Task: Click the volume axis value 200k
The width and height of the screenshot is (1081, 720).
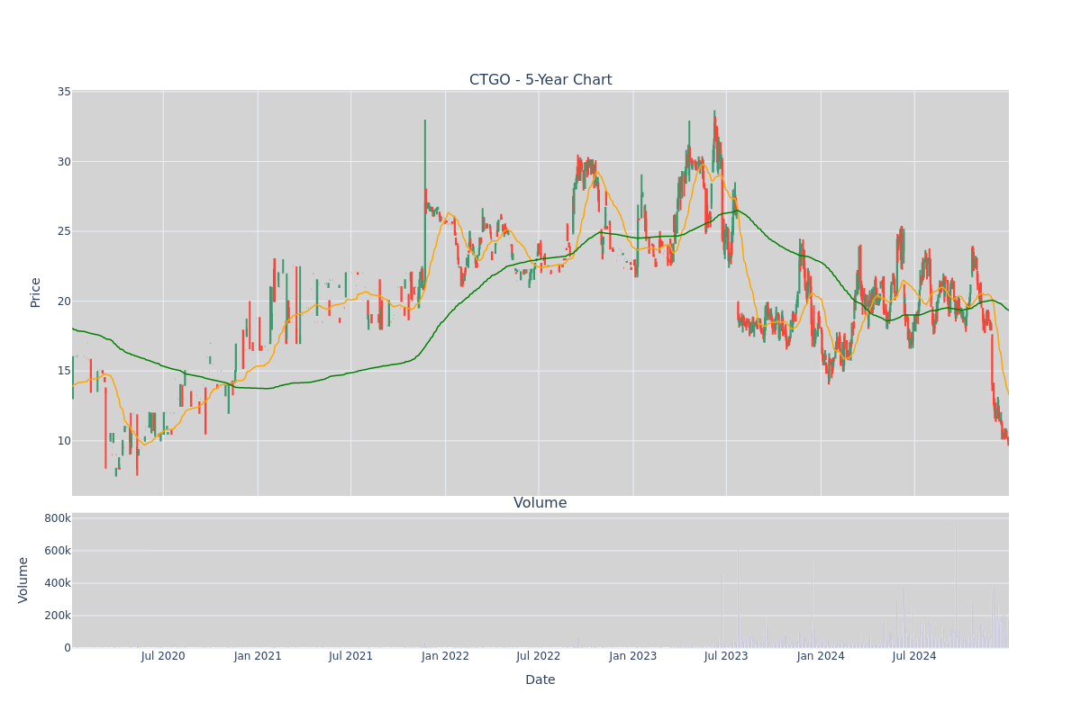Action: point(58,616)
